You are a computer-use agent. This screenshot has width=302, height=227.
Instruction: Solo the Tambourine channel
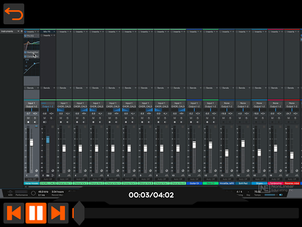coord(279,118)
